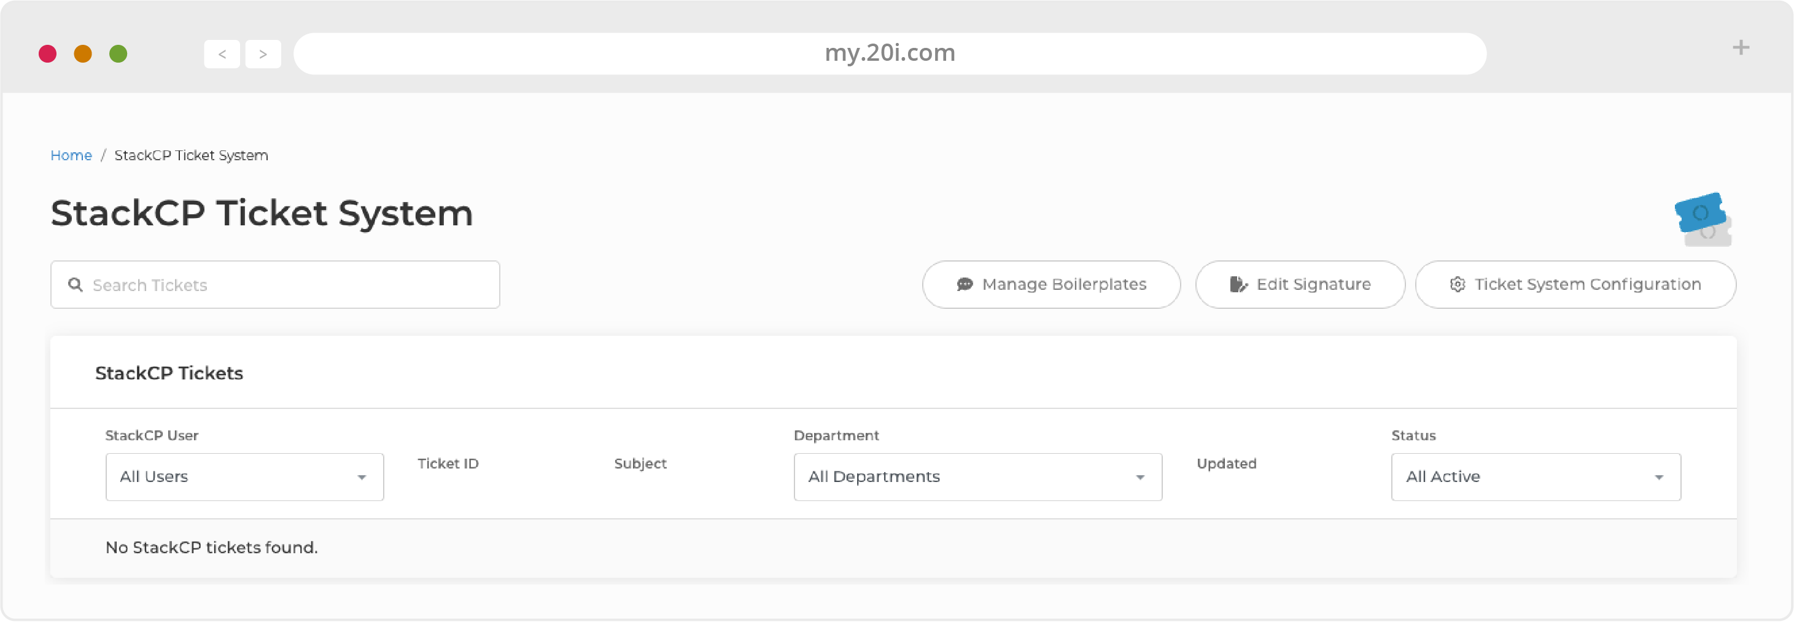Click the orange minimize window dot
1794x622 pixels.
(83, 53)
